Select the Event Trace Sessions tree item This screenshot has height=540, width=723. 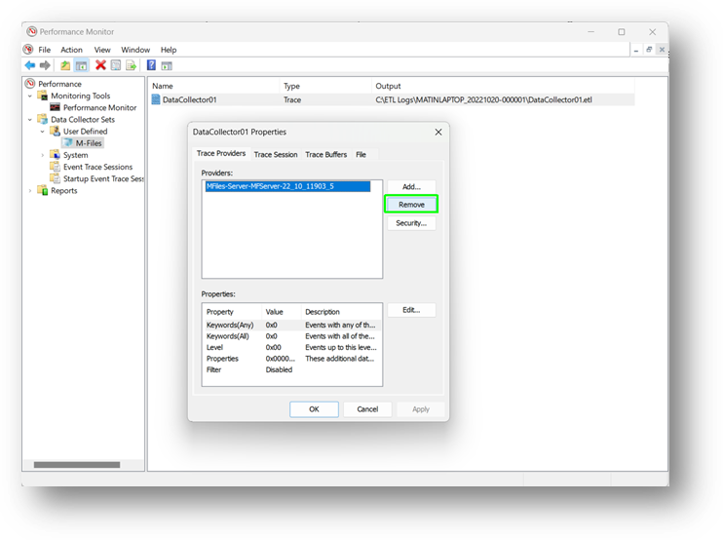97,167
